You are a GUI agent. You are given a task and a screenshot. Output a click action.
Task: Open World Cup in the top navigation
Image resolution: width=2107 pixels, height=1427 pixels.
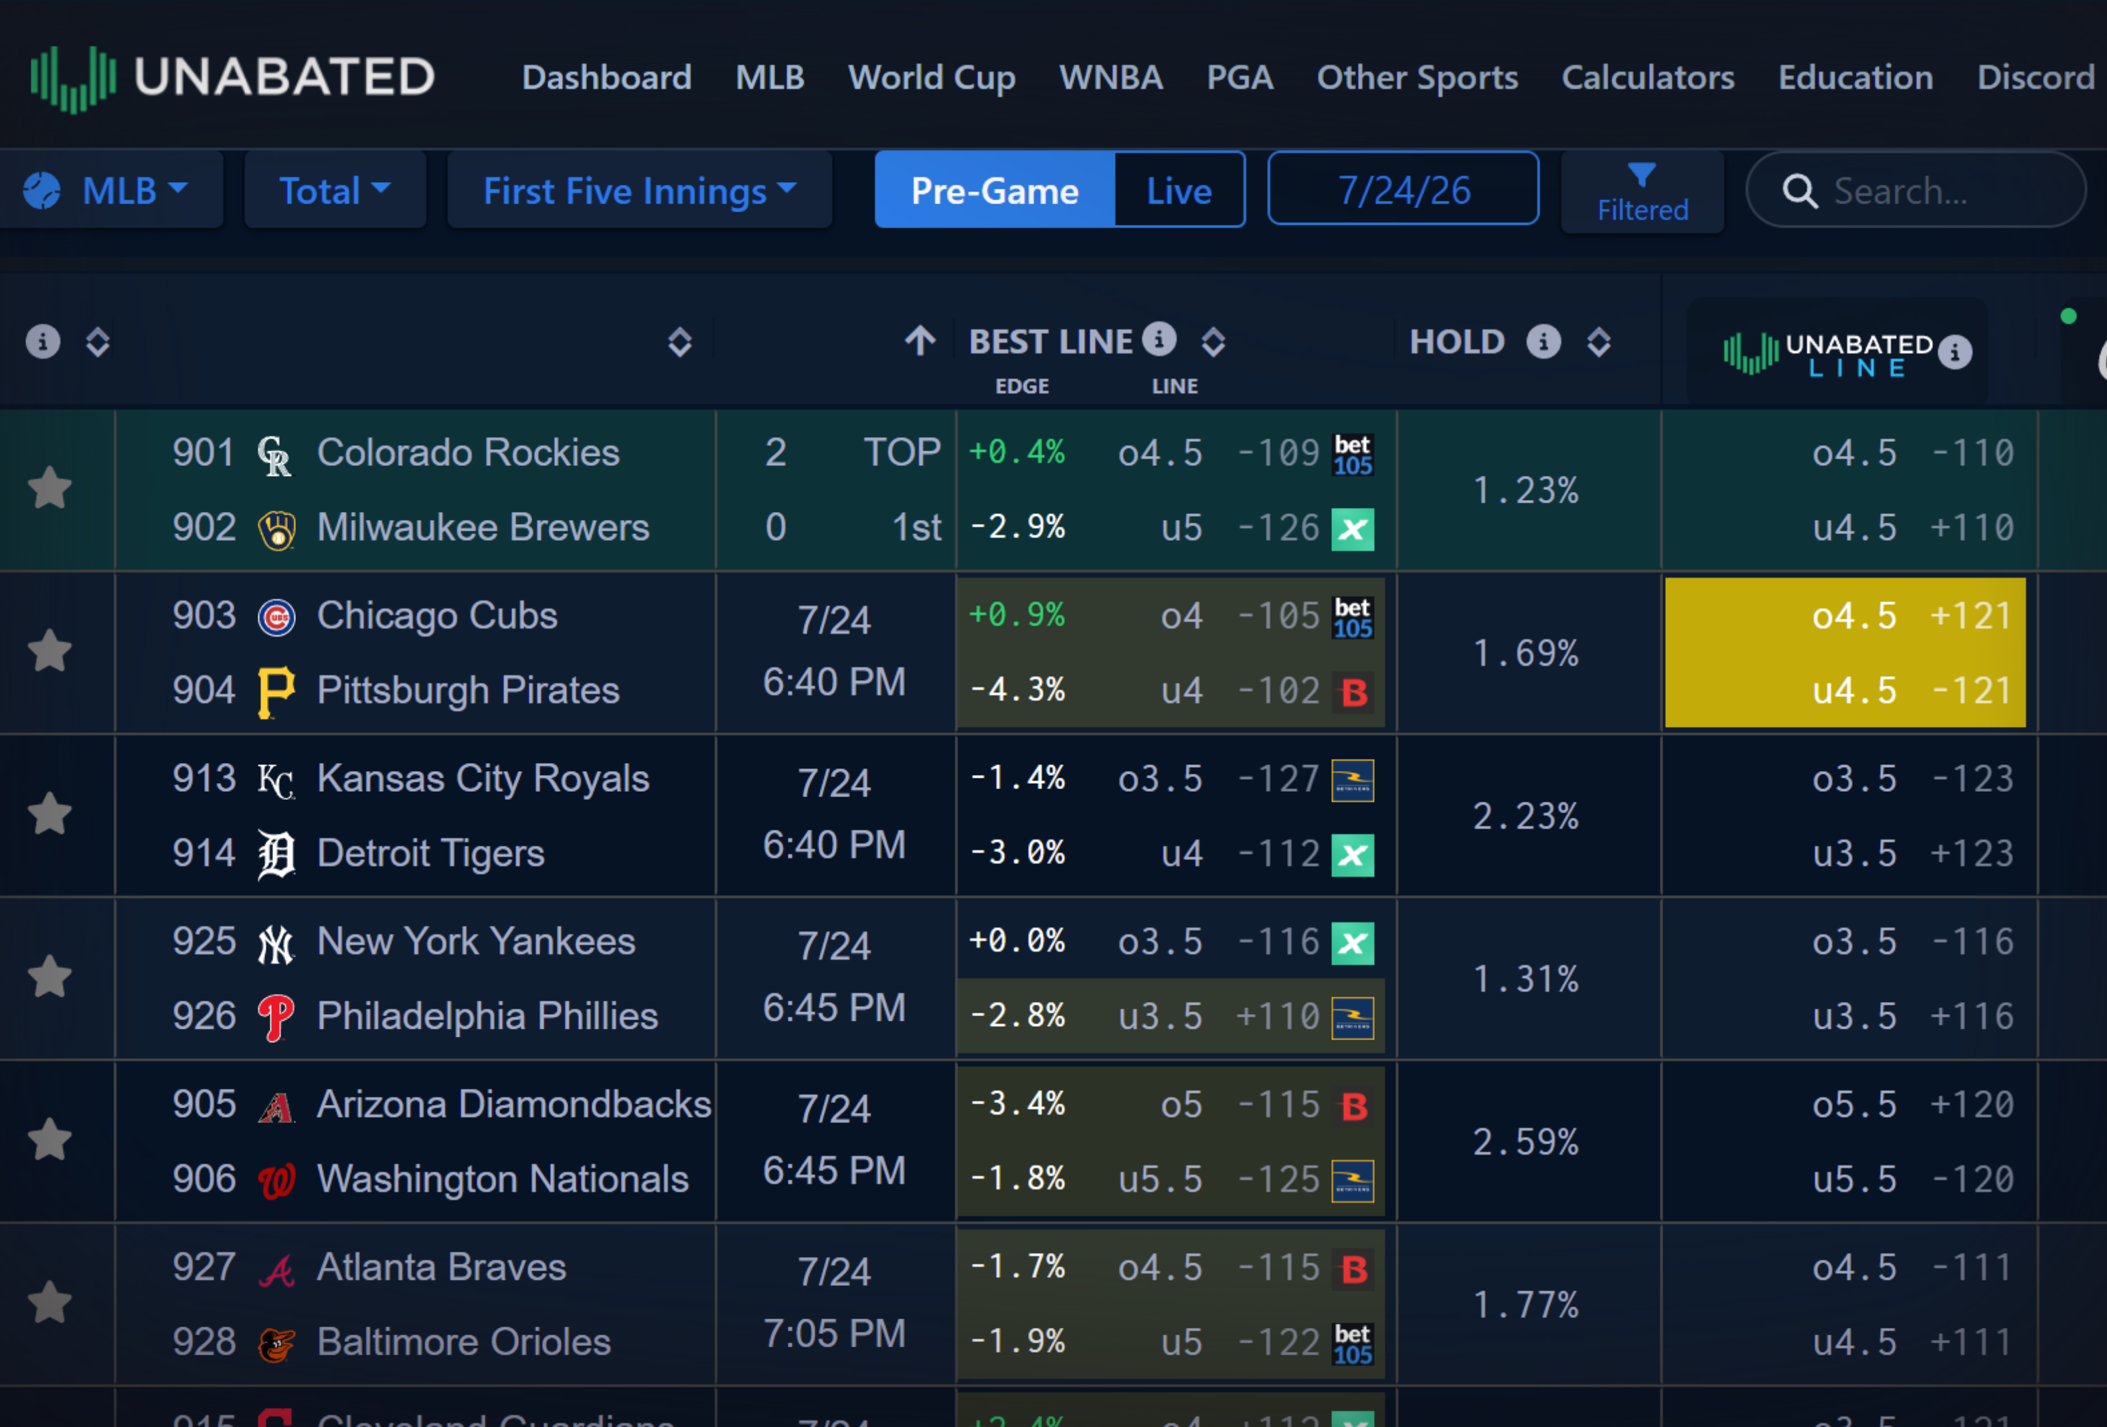tap(931, 77)
